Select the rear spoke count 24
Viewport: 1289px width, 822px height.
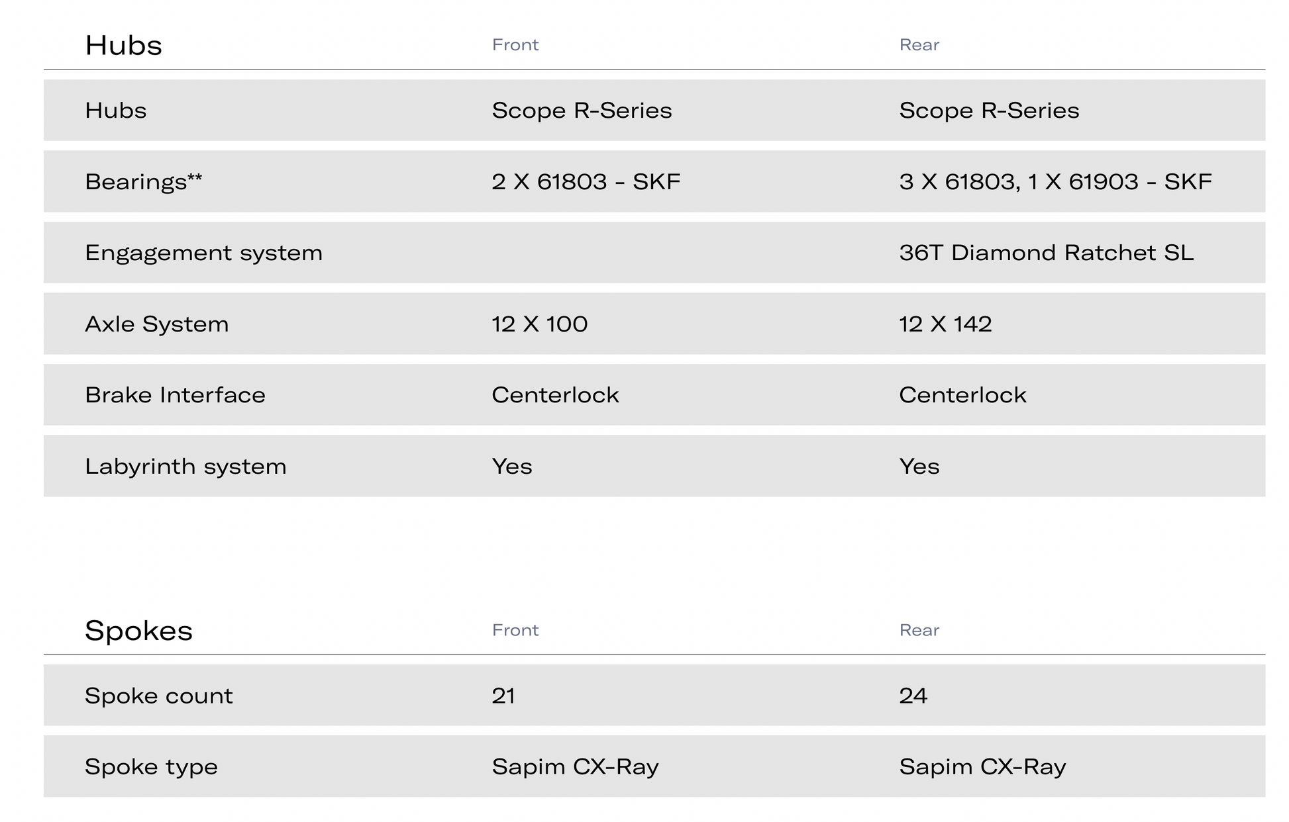coord(913,696)
